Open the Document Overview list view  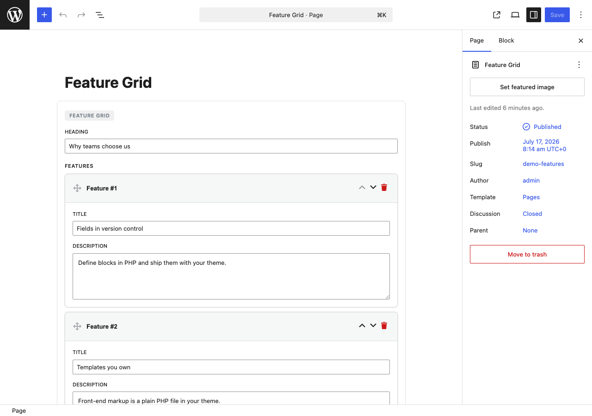tap(100, 15)
